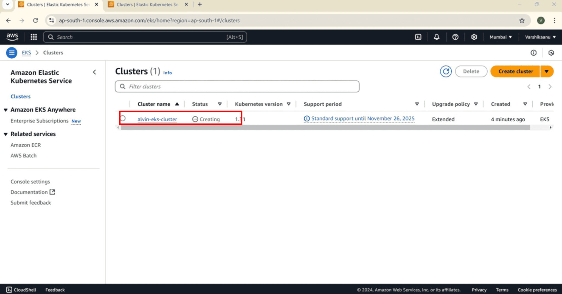Image resolution: width=562 pixels, height=294 pixels.
Task: Open the notifications bell
Action: pyautogui.click(x=436, y=37)
